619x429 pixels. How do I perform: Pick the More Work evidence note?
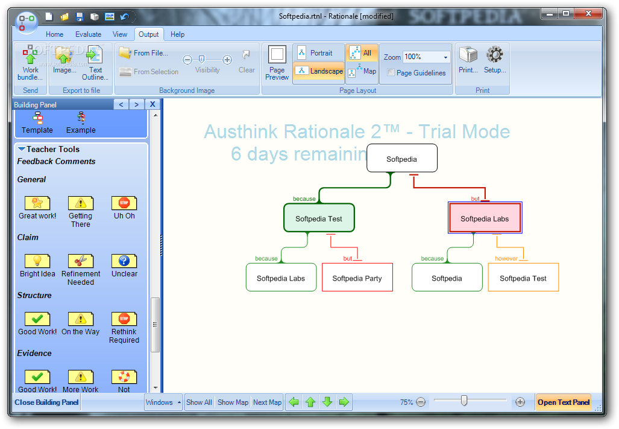coord(81,381)
